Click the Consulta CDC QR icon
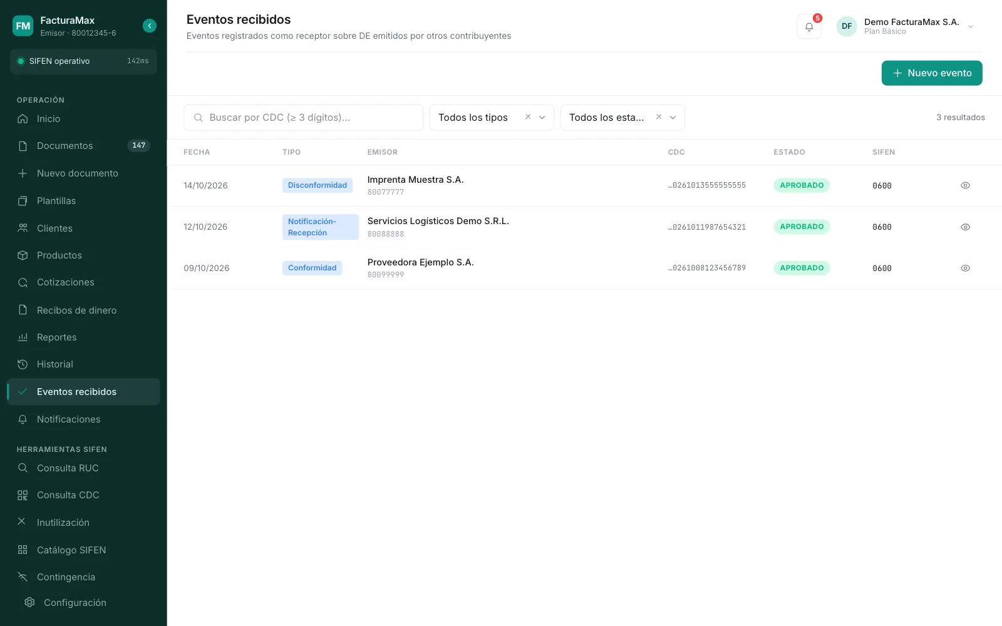 point(23,495)
